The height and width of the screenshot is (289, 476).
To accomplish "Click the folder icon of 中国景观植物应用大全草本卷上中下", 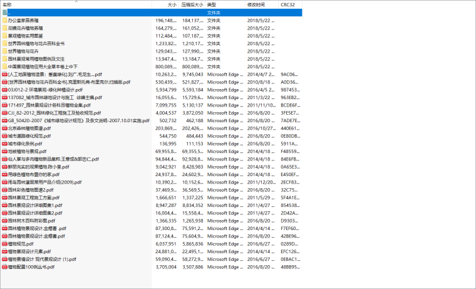I will 4,66.
